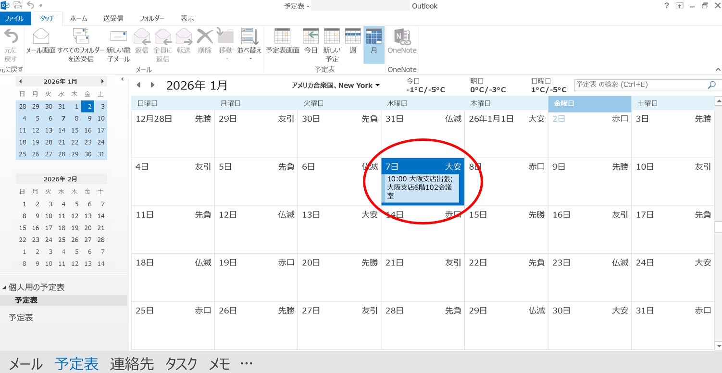The image size is (722, 373).
Task: Open the ファイル tab
Action: (x=14, y=18)
